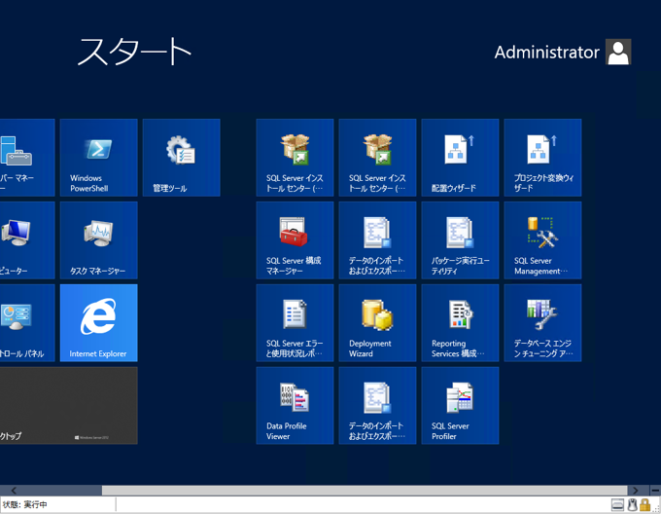
Task: Open the 管理ツール tile
Action: coord(181,158)
